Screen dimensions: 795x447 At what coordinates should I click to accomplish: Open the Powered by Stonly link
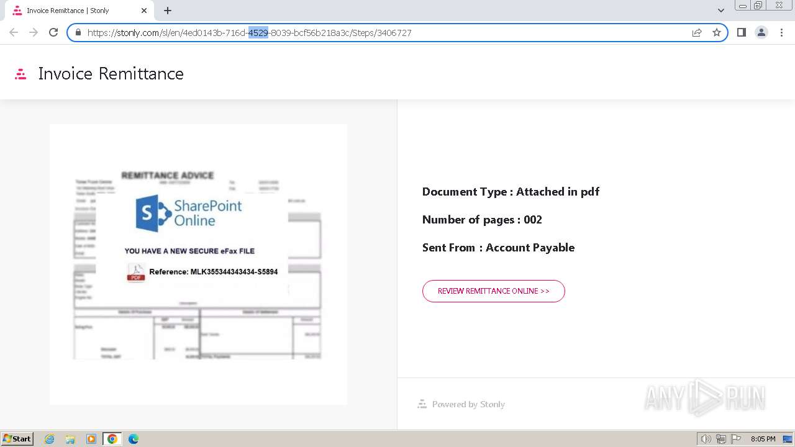tap(461, 404)
